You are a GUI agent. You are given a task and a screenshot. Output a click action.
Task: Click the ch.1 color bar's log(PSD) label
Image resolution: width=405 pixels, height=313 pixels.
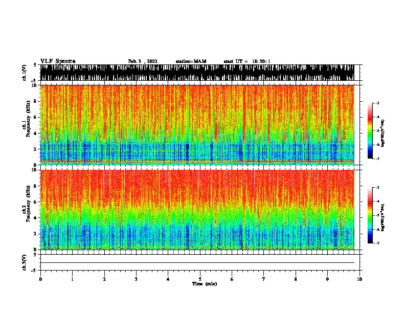point(383,133)
